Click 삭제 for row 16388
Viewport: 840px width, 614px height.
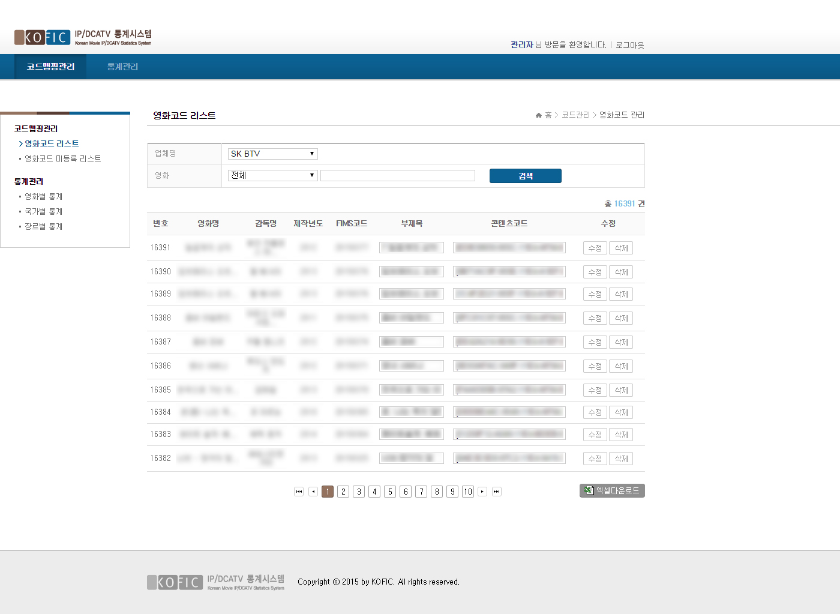pos(621,318)
